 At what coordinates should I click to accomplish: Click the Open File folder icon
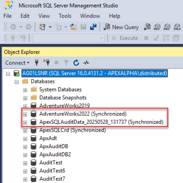pos(73,27)
